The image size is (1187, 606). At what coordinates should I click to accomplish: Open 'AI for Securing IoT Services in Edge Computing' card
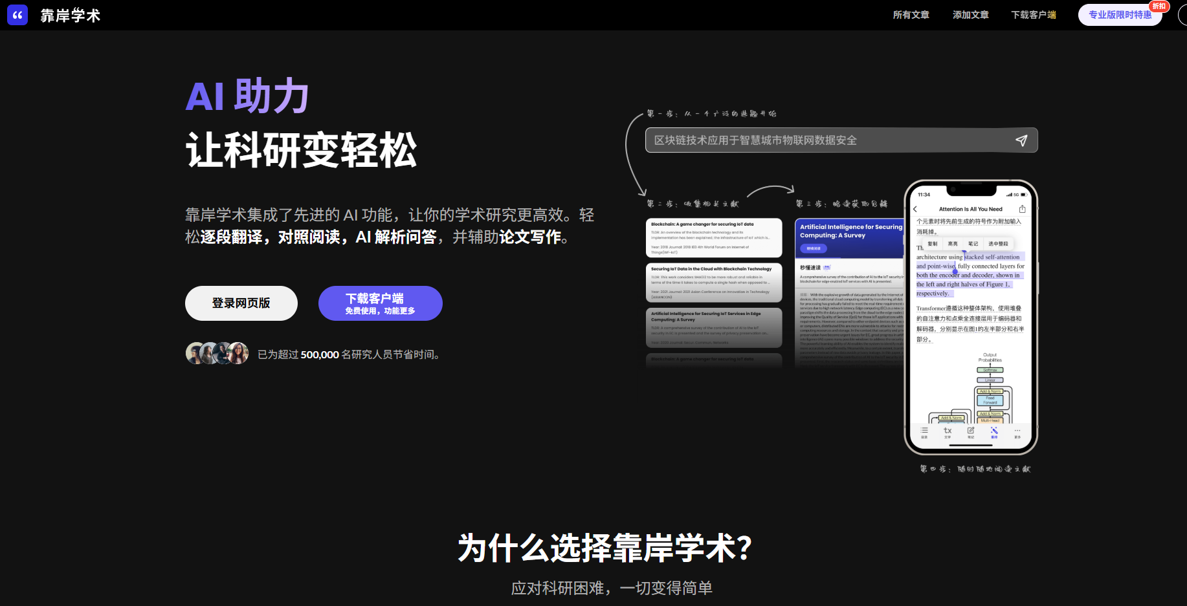click(714, 327)
